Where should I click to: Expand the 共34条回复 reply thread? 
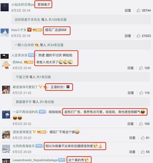click(x=55, y=45)
